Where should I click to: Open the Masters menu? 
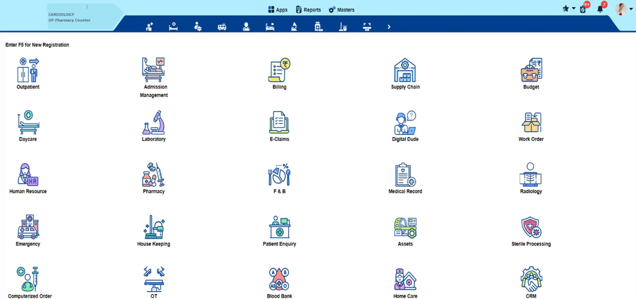[341, 10]
